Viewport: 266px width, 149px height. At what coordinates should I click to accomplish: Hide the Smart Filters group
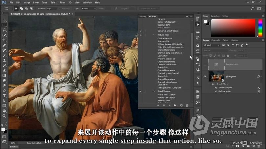click(213, 84)
